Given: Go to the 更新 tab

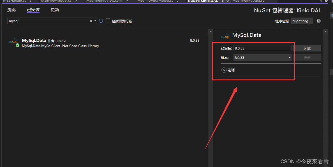Looking at the screenshot, I should click(55, 10).
